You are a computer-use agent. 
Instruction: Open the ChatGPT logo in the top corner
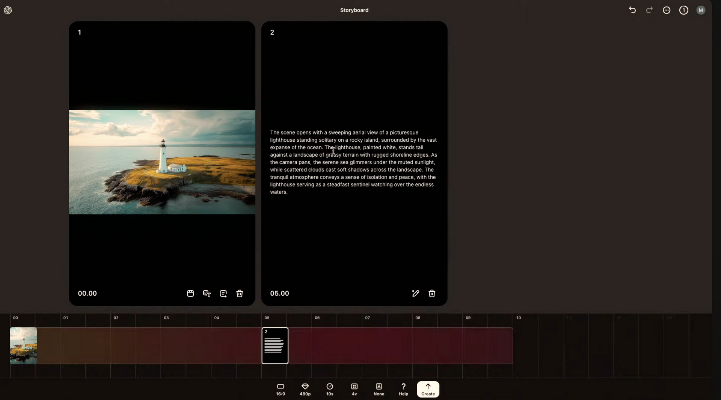tap(8, 10)
